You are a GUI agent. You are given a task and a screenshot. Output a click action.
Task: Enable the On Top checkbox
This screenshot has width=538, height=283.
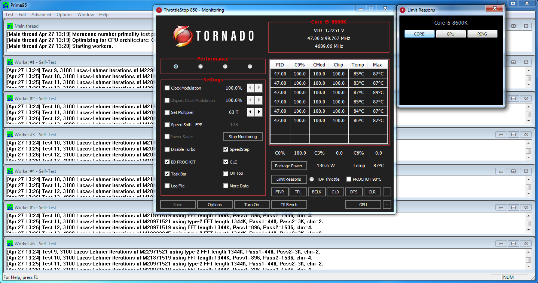(x=226, y=173)
